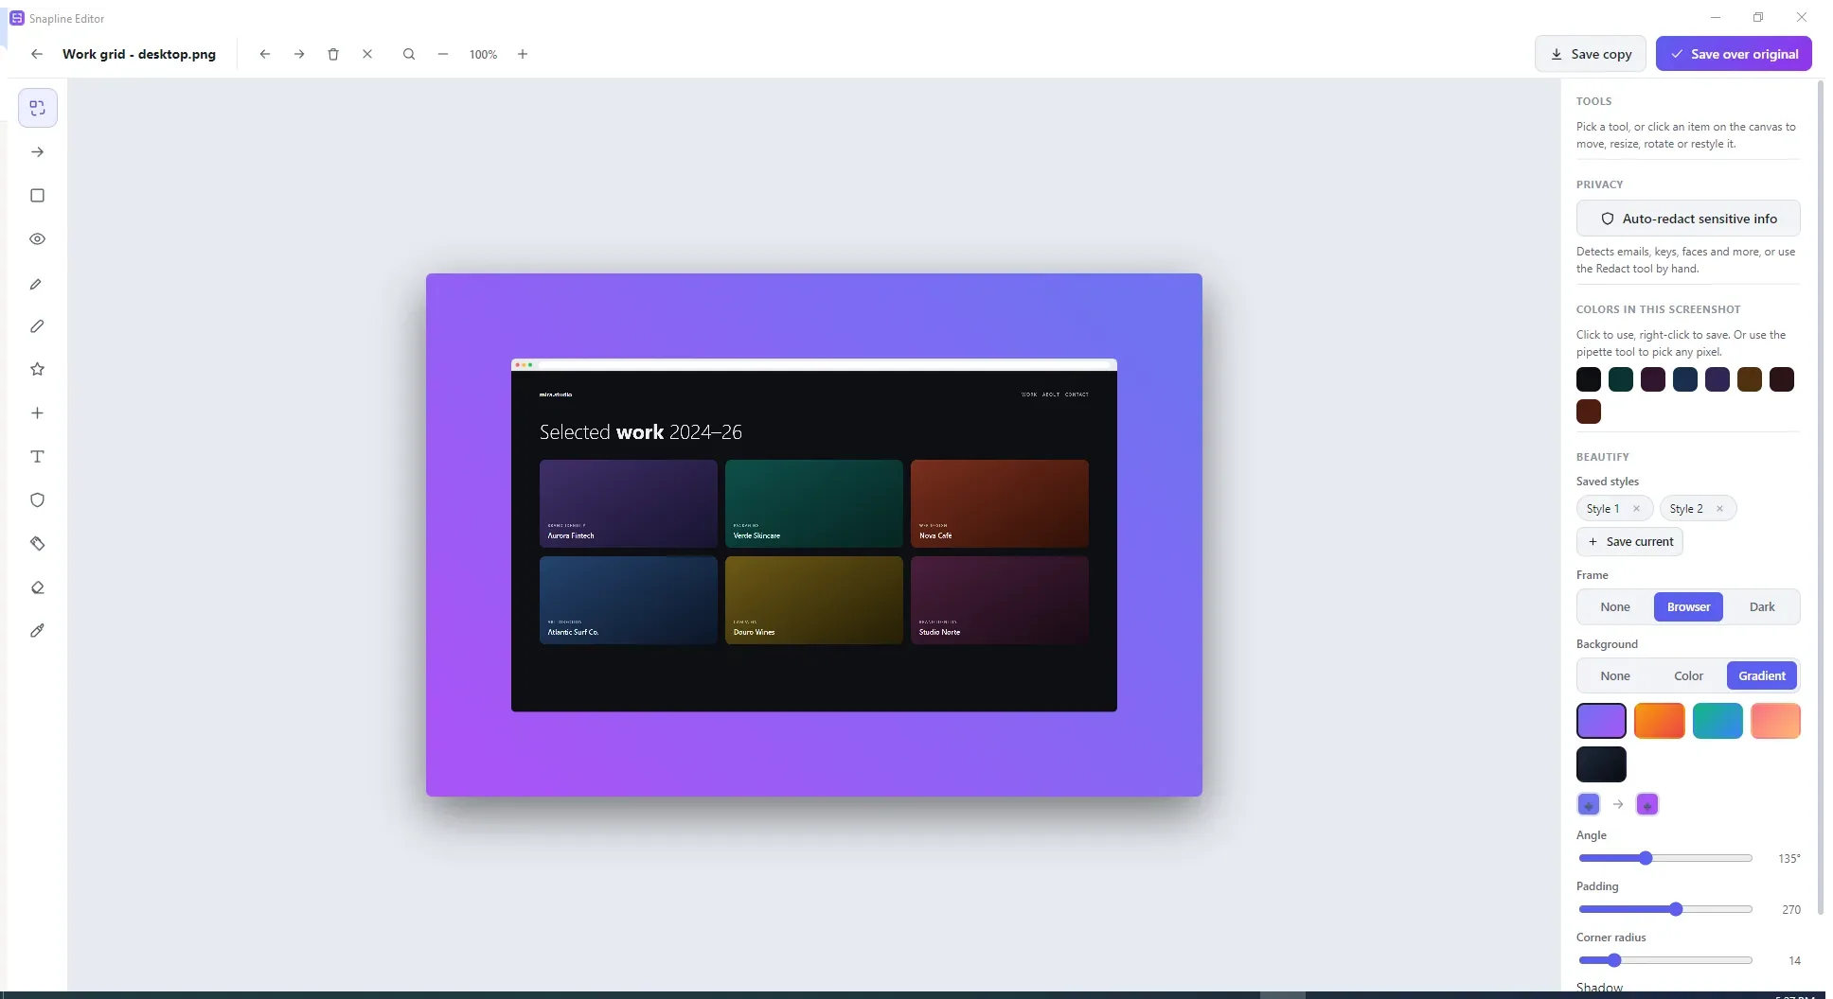Pick the dark teal screenshot color swatch

click(x=1621, y=379)
